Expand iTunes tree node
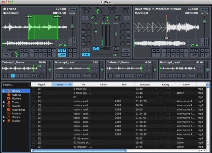The image size is (212, 153). click(x=4, y=117)
